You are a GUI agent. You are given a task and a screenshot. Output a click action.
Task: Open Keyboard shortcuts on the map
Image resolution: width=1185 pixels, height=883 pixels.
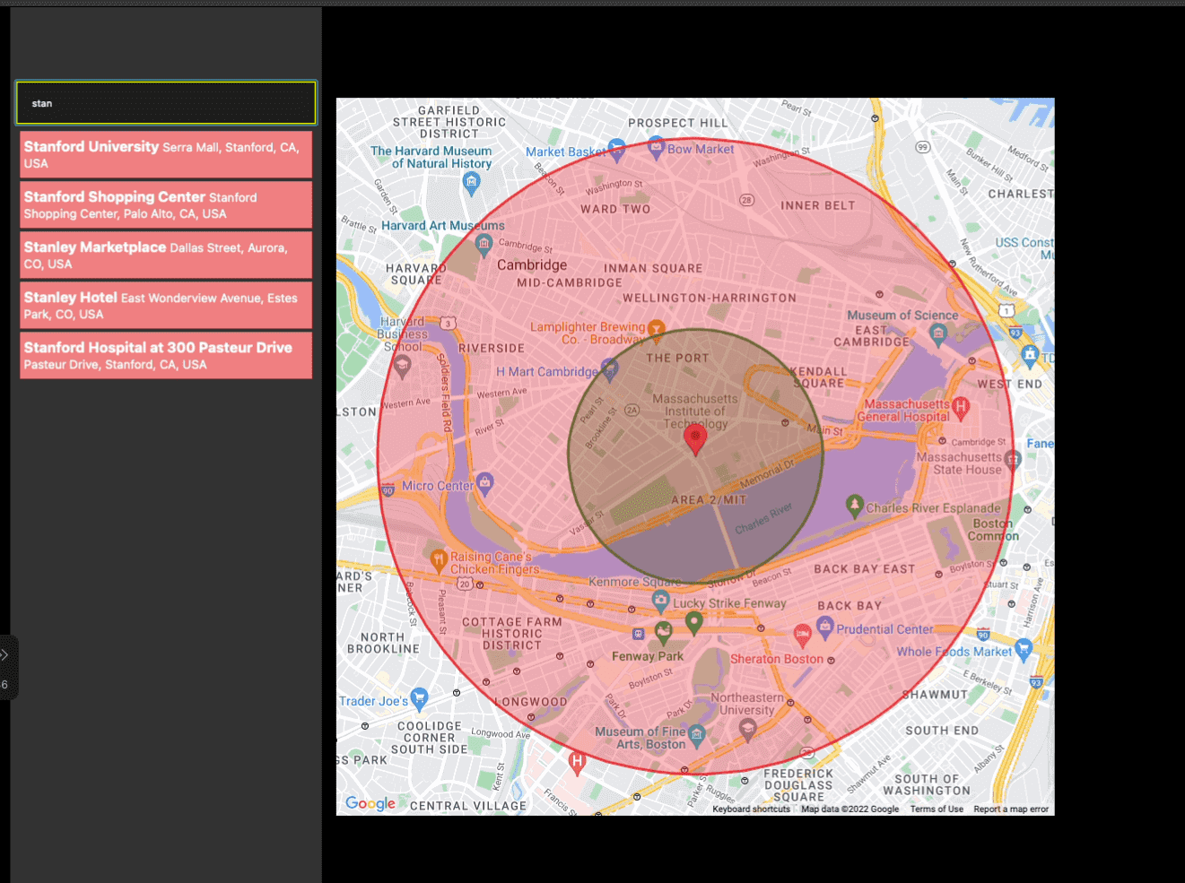pos(752,809)
